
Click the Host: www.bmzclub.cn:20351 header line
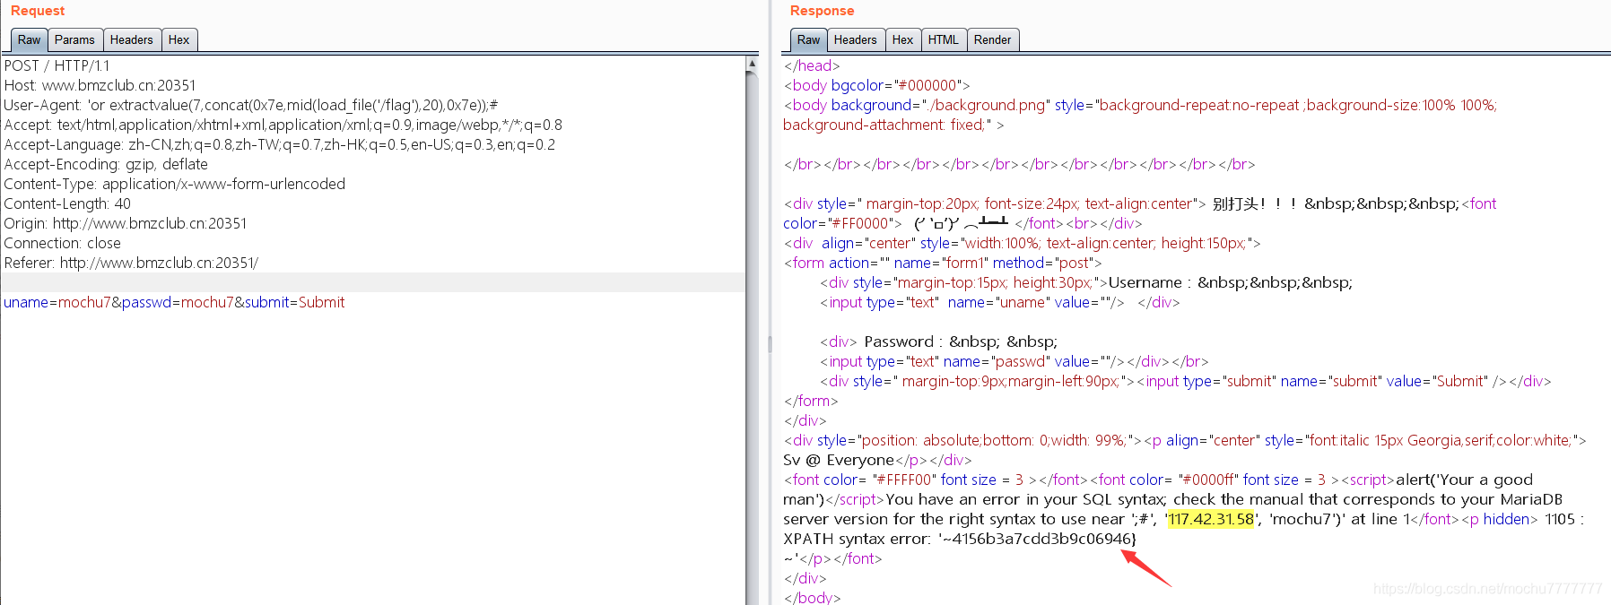pyautogui.click(x=100, y=85)
